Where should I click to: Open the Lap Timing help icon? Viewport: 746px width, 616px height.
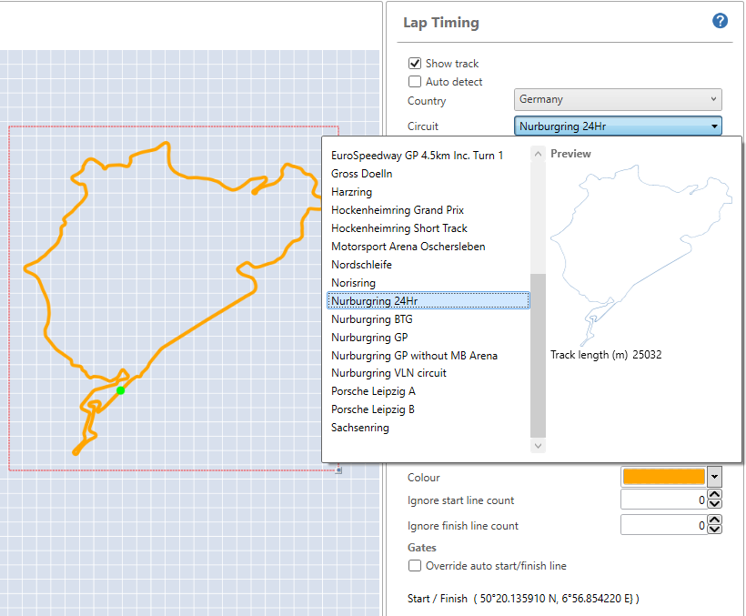(x=720, y=21)
